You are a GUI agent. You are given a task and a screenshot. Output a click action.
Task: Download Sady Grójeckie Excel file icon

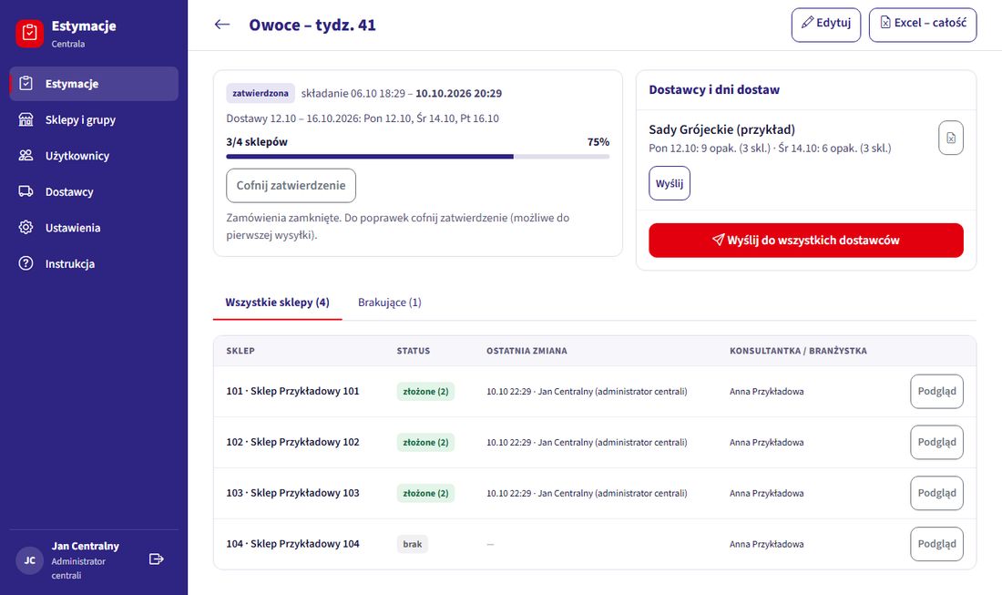pyautogui.click(x=950, y=138)
